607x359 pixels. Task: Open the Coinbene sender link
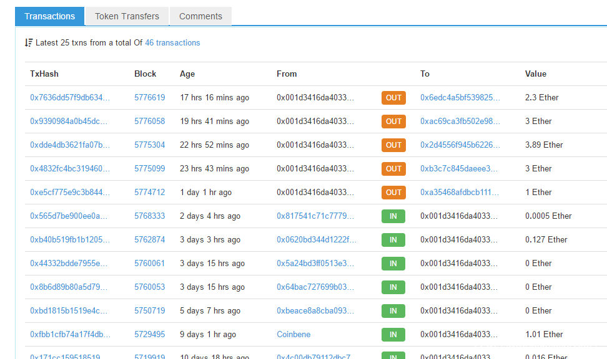pyautogui.click(x=294, y=335)
